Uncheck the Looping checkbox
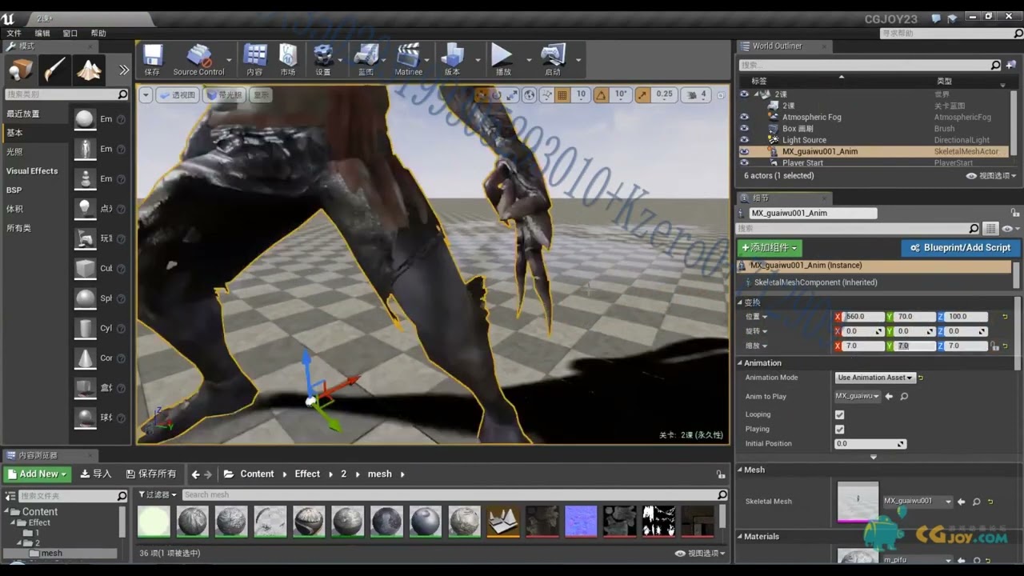Image resolution: width=1024 pixels, height=576 pixels. [839, 414]
